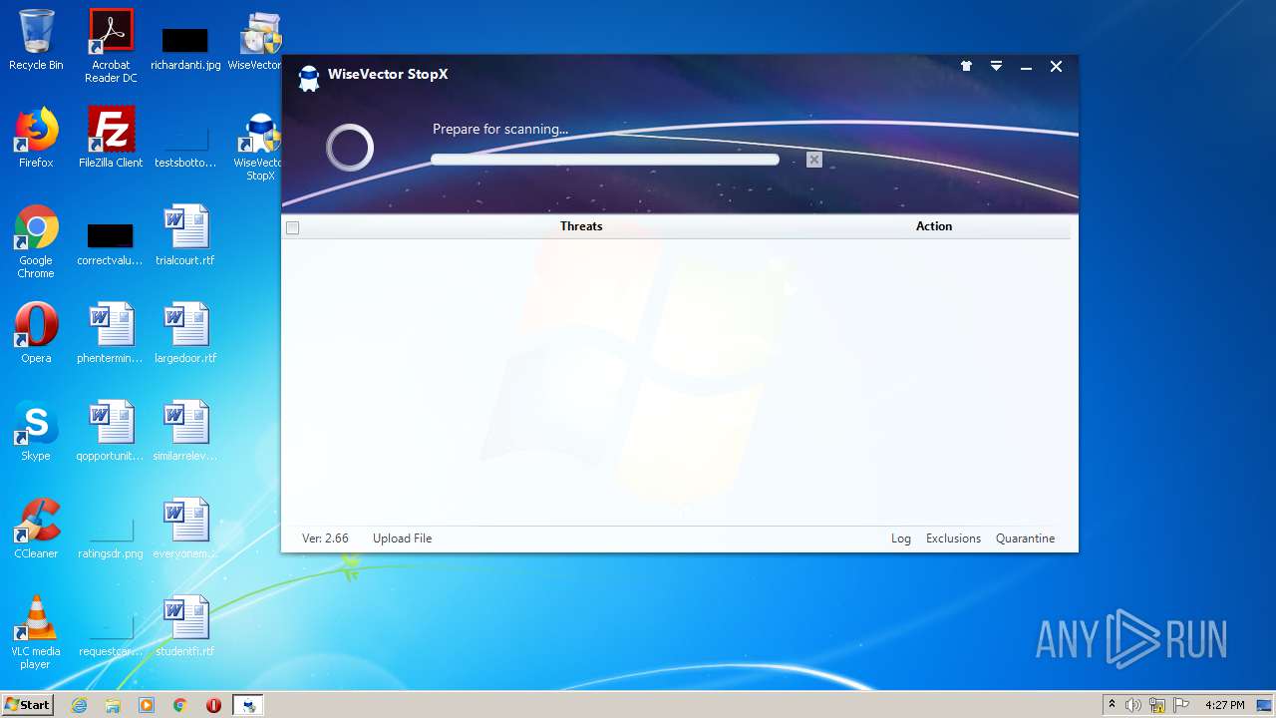Open the Quarantine link
Screen dimensions: 1276x718
tap(1025, 538)
